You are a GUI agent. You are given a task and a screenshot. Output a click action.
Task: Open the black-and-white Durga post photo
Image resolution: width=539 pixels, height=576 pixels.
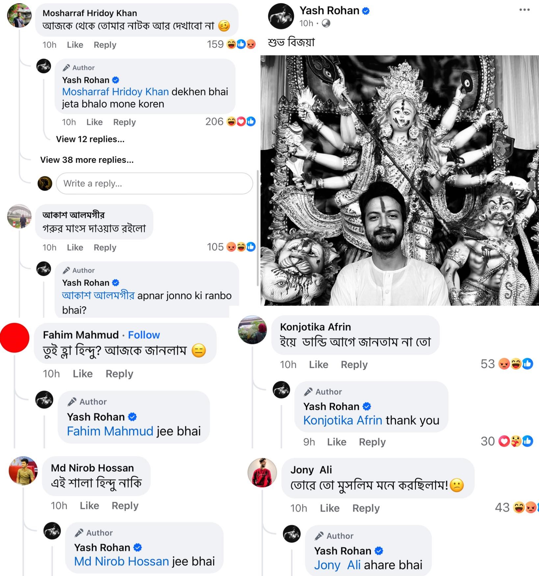[399, 180]
